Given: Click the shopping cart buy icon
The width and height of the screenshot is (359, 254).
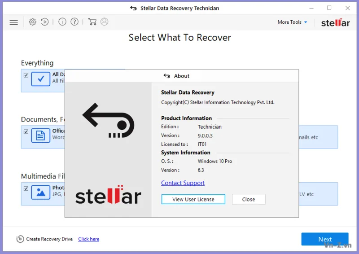Looking at the screenshot, I should point(92,22).
